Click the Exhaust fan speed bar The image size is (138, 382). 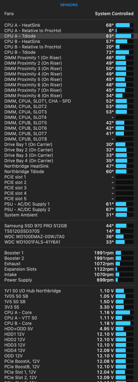(x=124, y=264)
